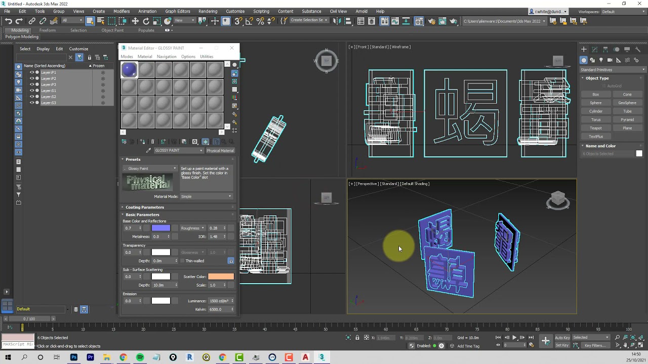Image resolution: width=648 pixels, height=364 pixels.
Task: Open the Material Mode dropdown
Action: pyautogui.click(x=206, y=196)
